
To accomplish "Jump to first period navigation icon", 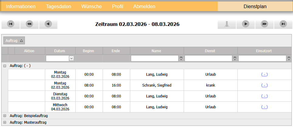I will (11, 24).
